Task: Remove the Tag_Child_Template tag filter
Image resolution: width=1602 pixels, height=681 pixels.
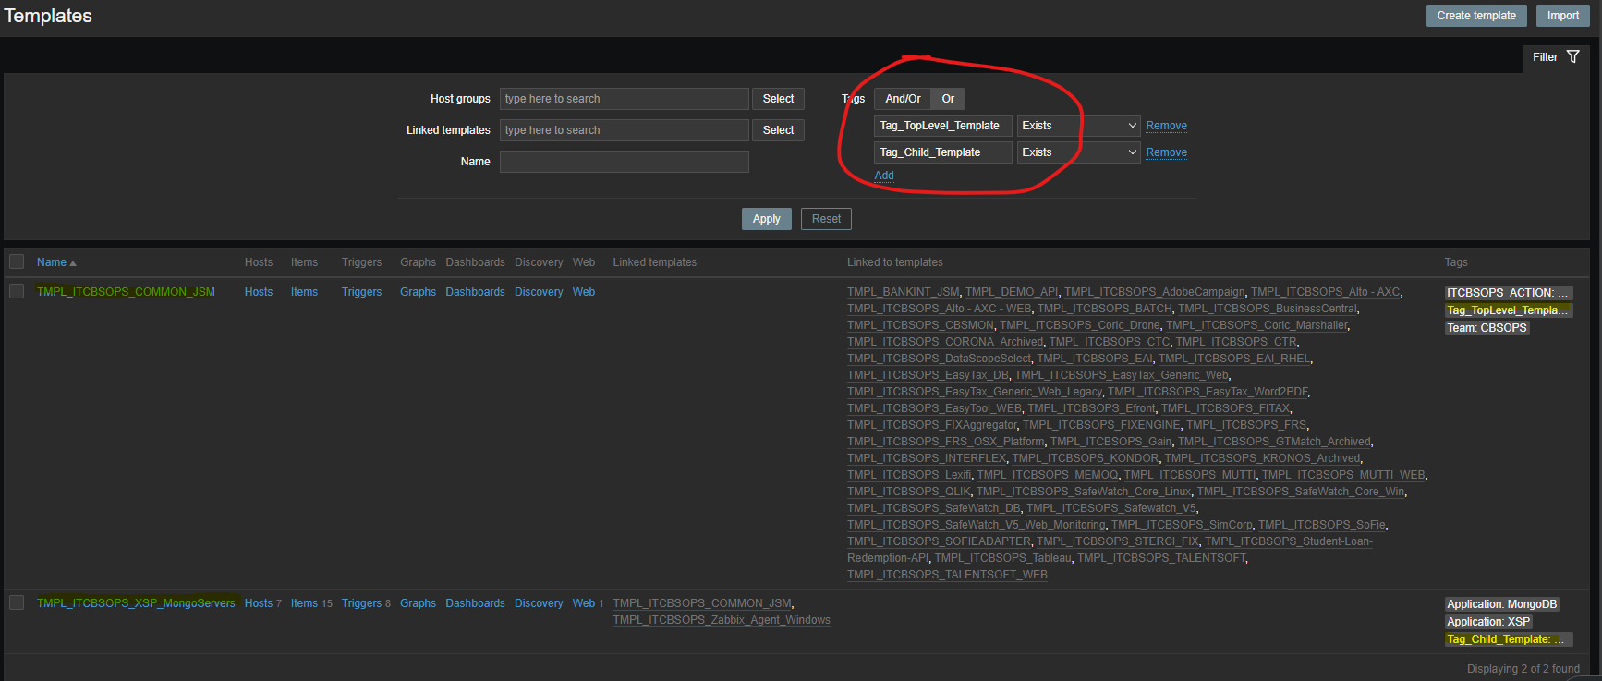Action: (1166, 152)
